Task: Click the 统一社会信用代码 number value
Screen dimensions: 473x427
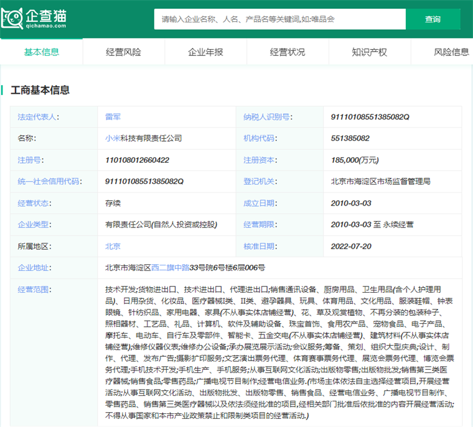Action: (x=144, y=181)
